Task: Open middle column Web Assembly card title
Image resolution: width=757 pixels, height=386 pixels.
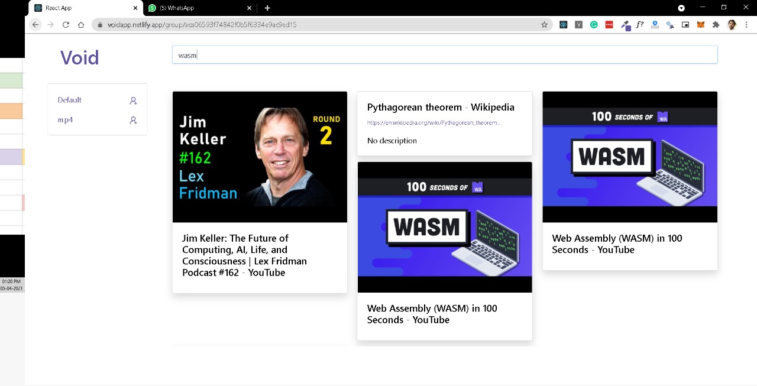Action: [432, 314]
